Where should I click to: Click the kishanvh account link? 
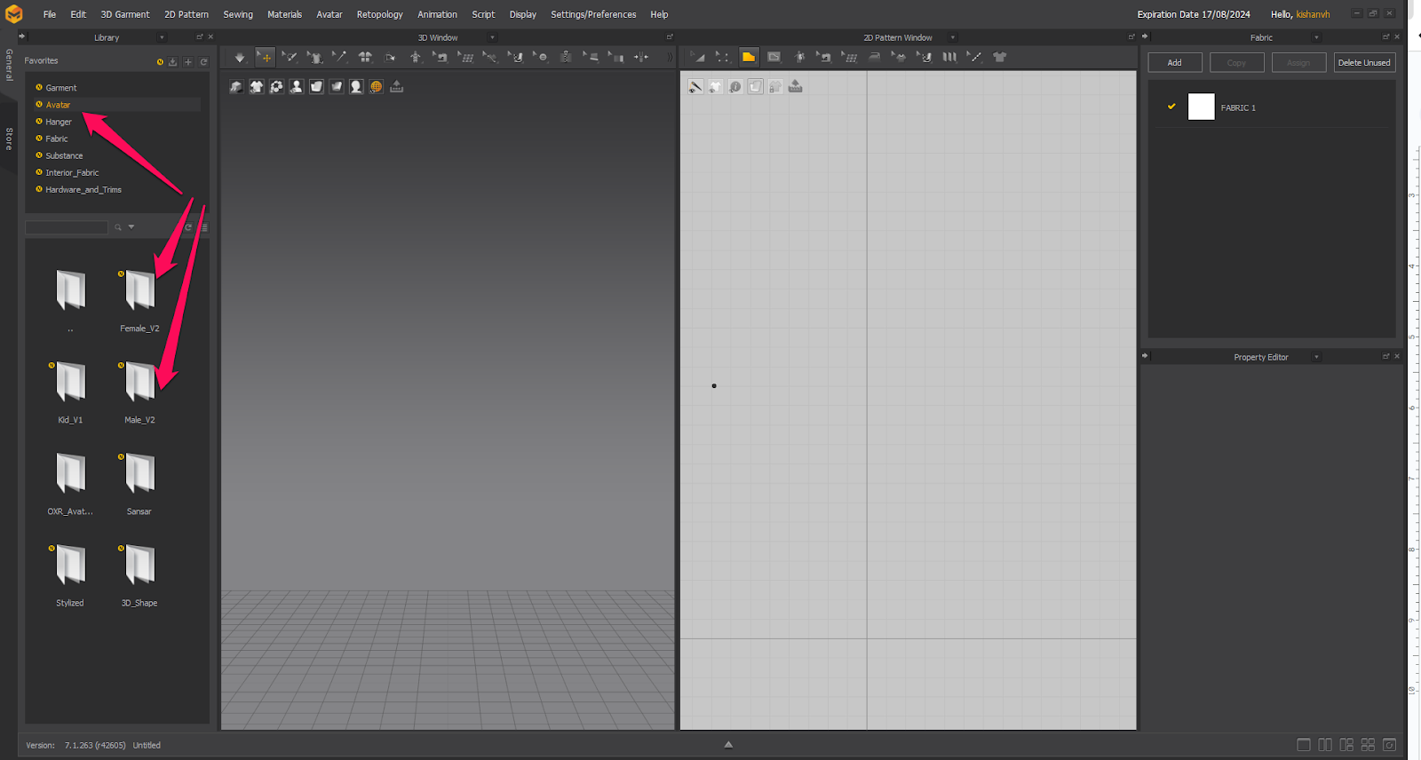(1313, 14)
